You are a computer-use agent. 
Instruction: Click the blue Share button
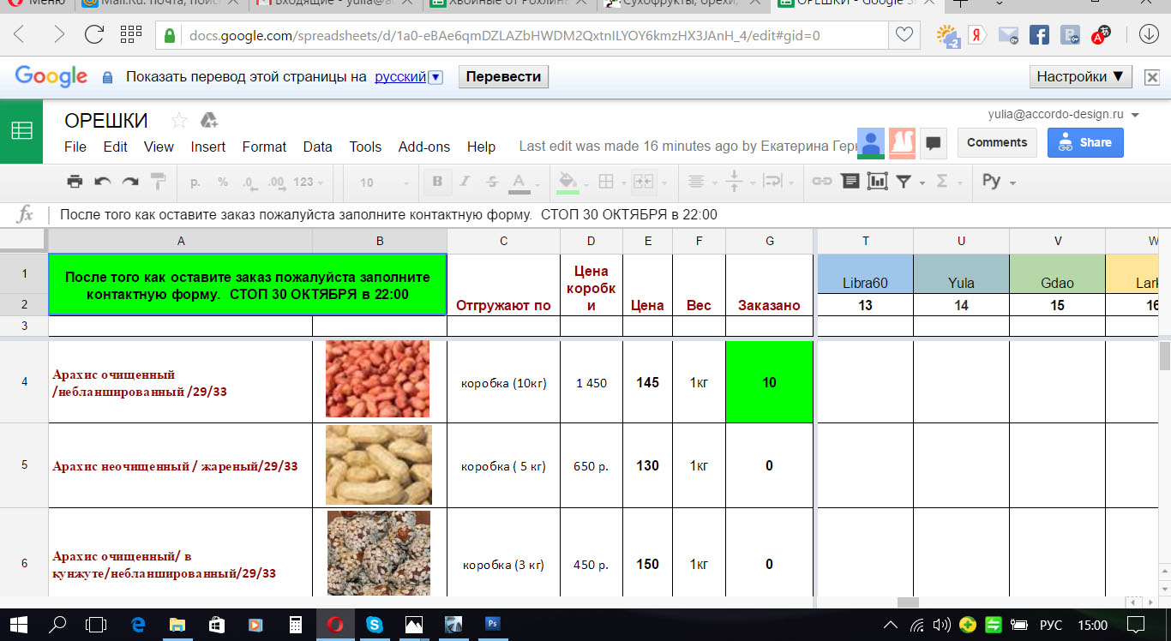(1085, 142)
